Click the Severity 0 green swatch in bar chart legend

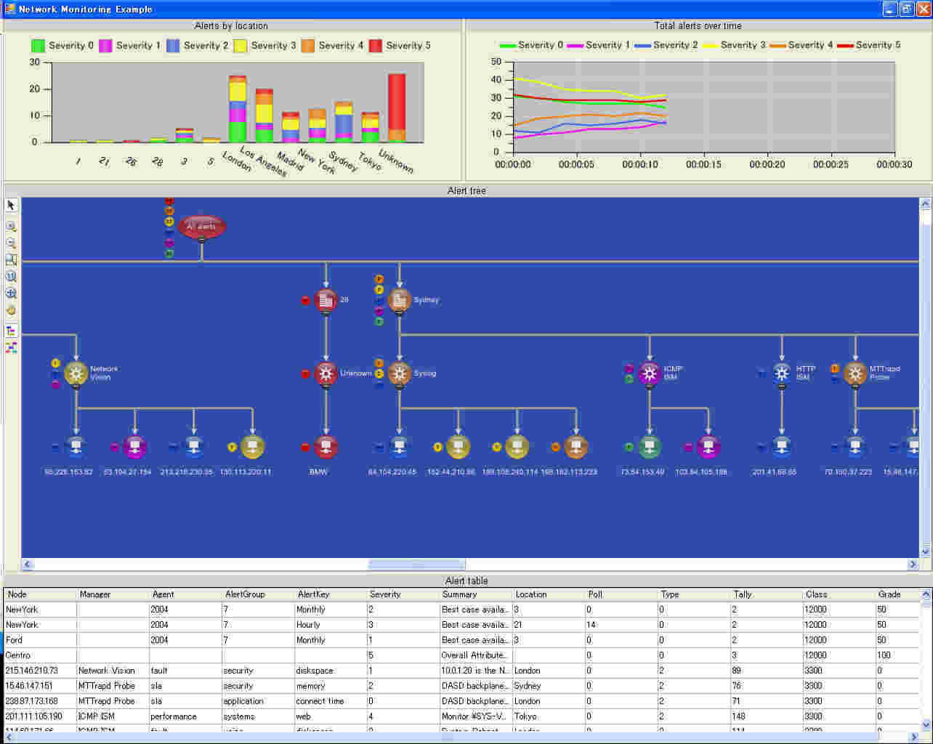tap(38, 46)
